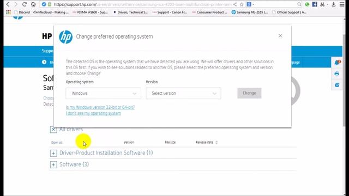
Task: Click the share icon in address bar
Action: coord(235,4)
